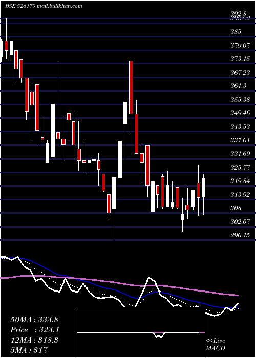256x358 pixels.
Task: Click the 331.69 price axis label
Action: pos(240,153)
